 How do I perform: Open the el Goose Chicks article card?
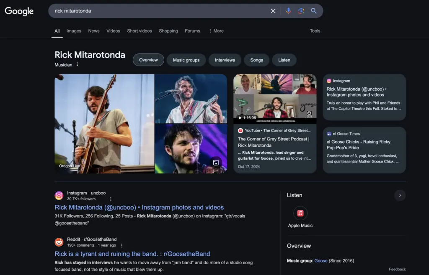364,150
